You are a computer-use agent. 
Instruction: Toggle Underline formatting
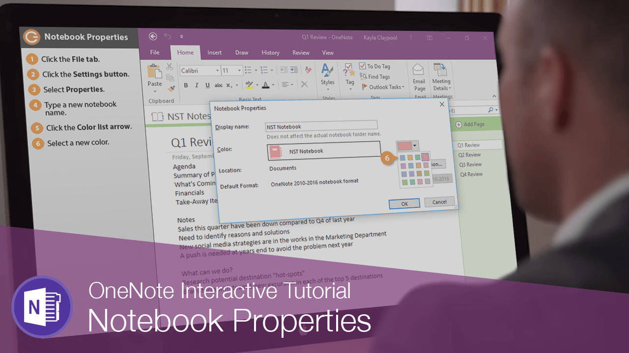207,85
